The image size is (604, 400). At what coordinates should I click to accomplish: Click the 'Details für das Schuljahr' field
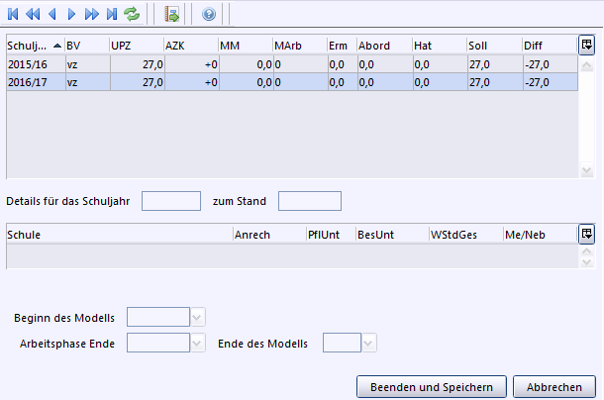171,201
